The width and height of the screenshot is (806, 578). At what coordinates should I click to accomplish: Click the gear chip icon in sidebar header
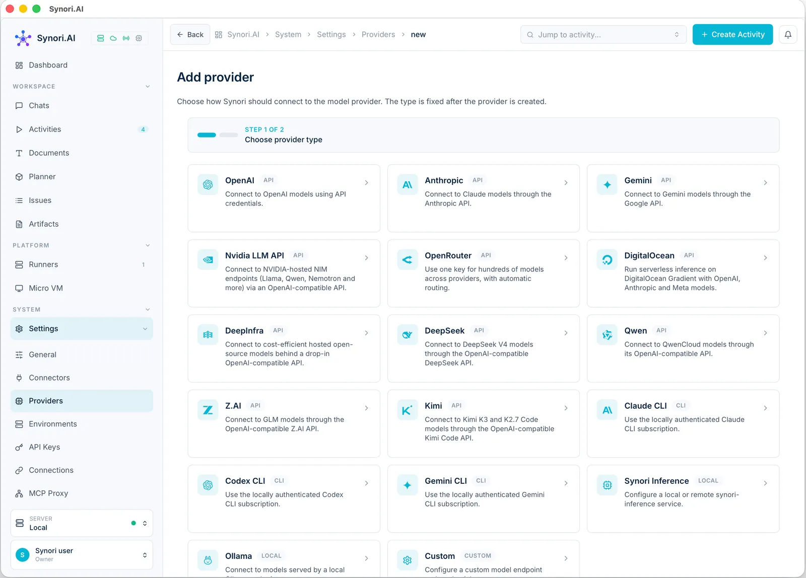[139, 38]
